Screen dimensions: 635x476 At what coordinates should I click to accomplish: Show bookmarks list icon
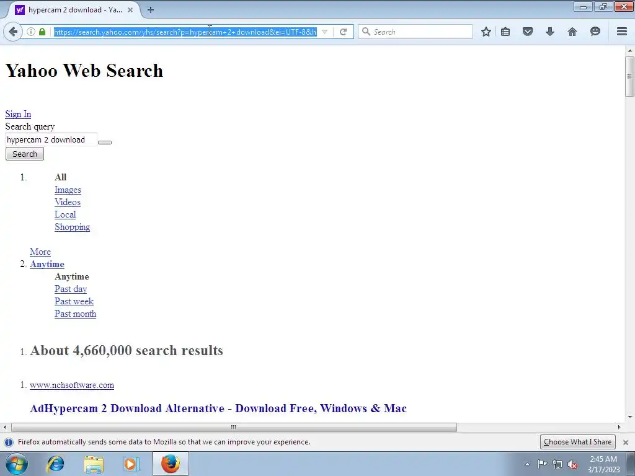pyautogui.click(x=505, y=32)
